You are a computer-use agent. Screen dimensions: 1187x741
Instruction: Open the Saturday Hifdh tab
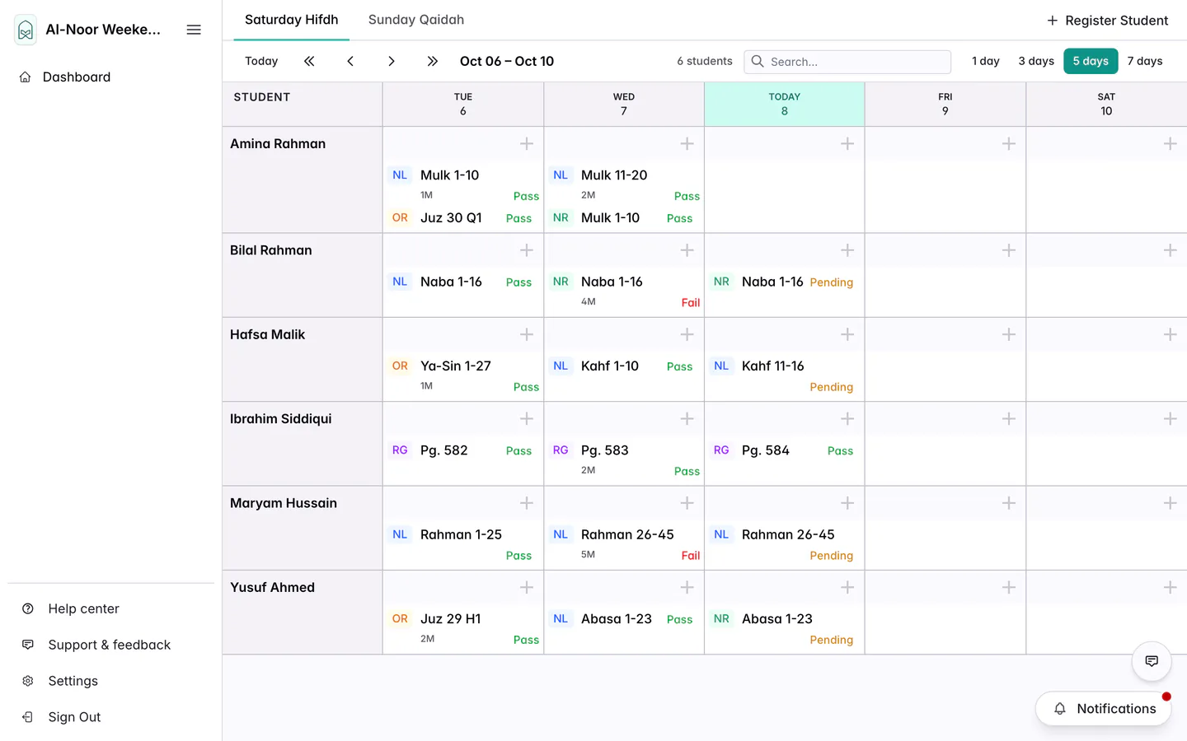point(292,20)
